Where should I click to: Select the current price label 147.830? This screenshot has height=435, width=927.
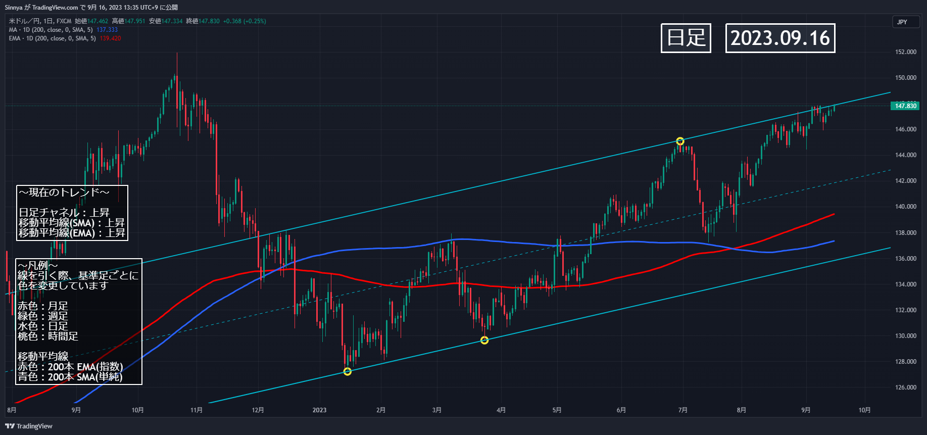click(905, 106)
